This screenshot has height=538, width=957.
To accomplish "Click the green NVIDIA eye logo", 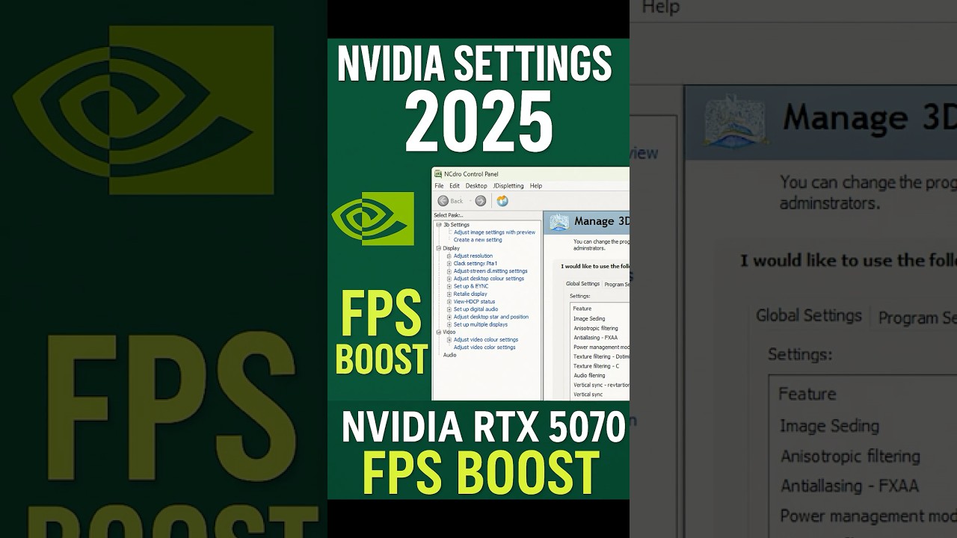I will (372, 218).
